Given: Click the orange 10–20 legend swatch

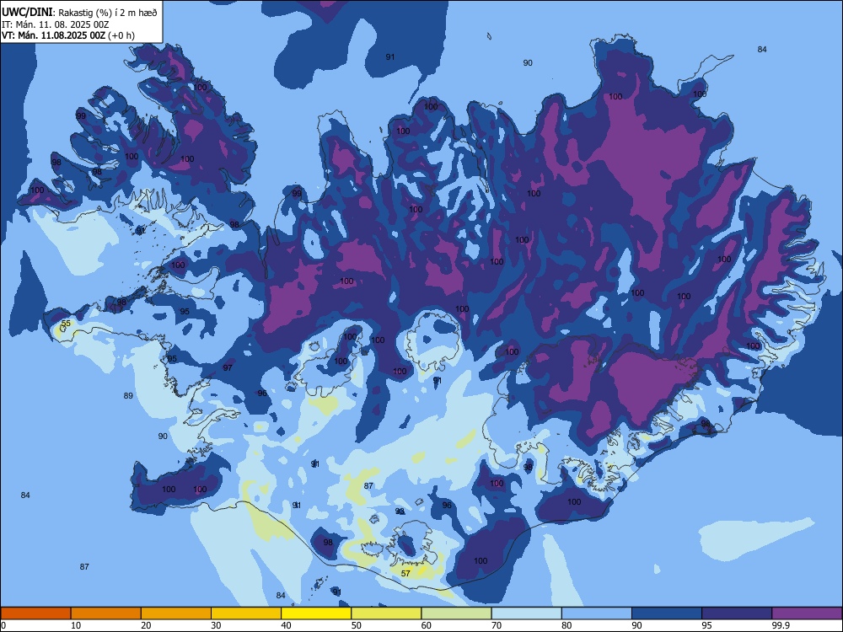Looking at the screenshot, I should point(106,613).
